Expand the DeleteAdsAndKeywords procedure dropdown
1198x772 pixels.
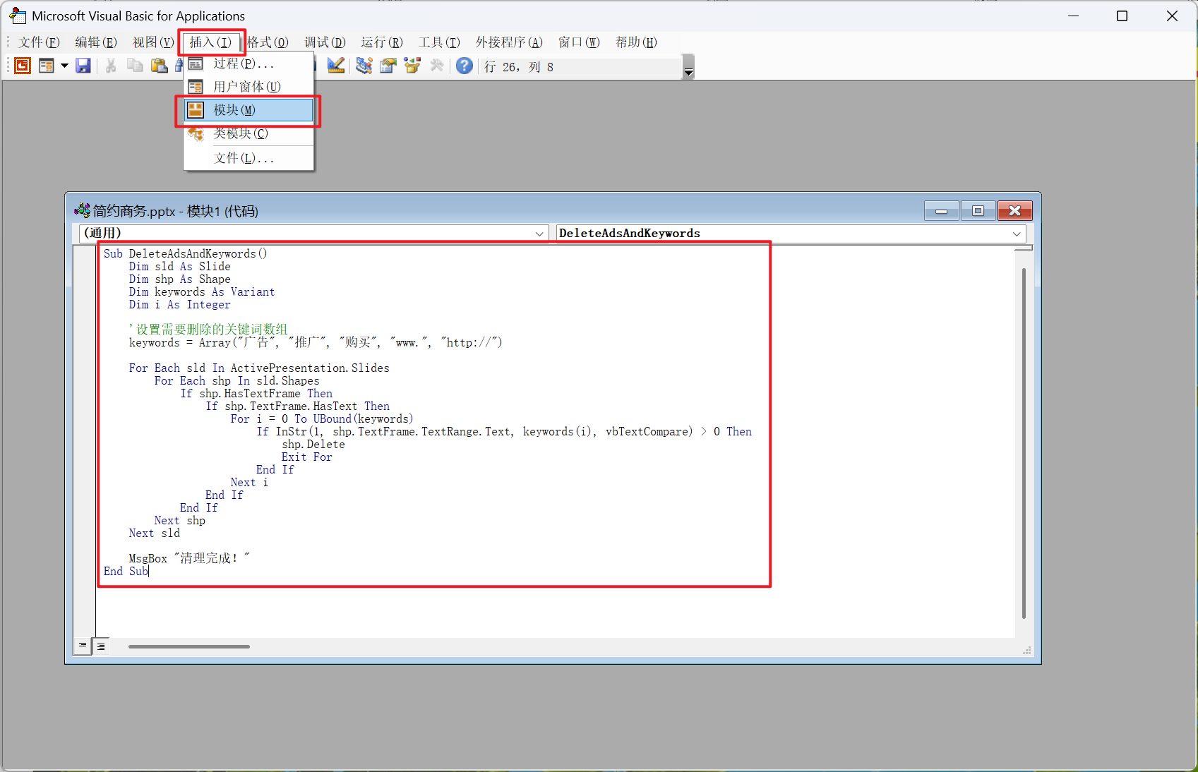(1016, 234)
